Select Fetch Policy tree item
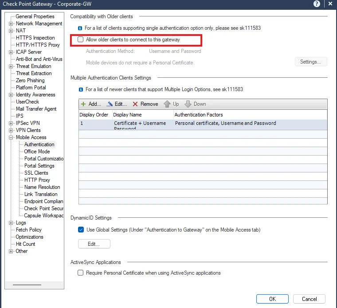 click(28, 230)
